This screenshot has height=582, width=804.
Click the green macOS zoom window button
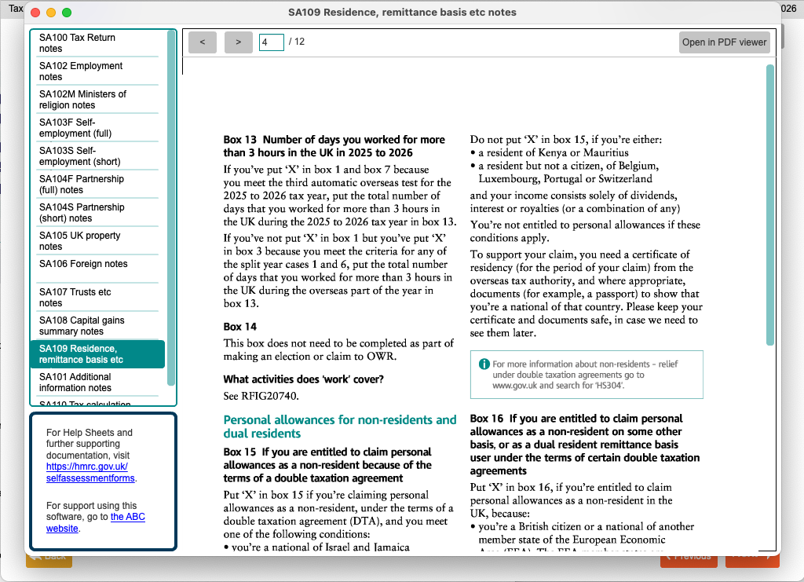[67, 13]
